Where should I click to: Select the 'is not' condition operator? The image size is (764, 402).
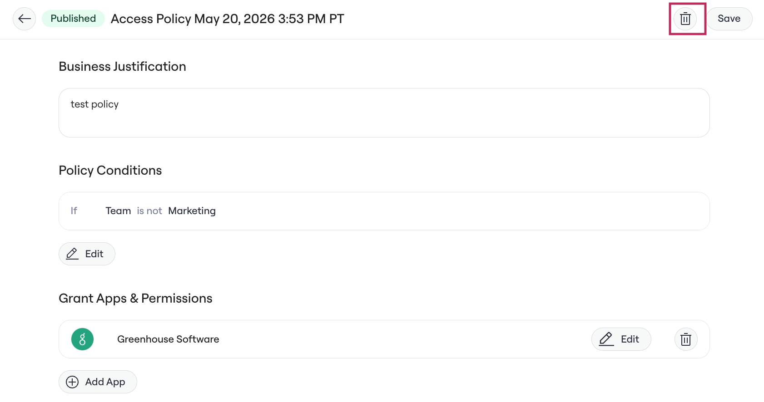pos(149,211)
